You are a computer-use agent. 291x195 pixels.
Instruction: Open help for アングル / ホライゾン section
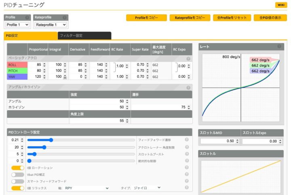[188, 87]
